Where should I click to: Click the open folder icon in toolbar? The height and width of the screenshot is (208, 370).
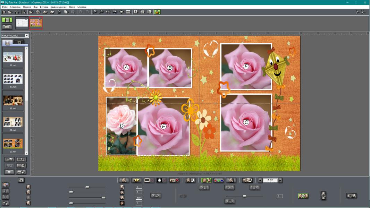(x=10, y=12)
